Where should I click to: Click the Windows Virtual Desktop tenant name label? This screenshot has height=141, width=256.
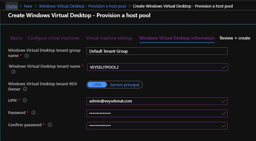44,66
